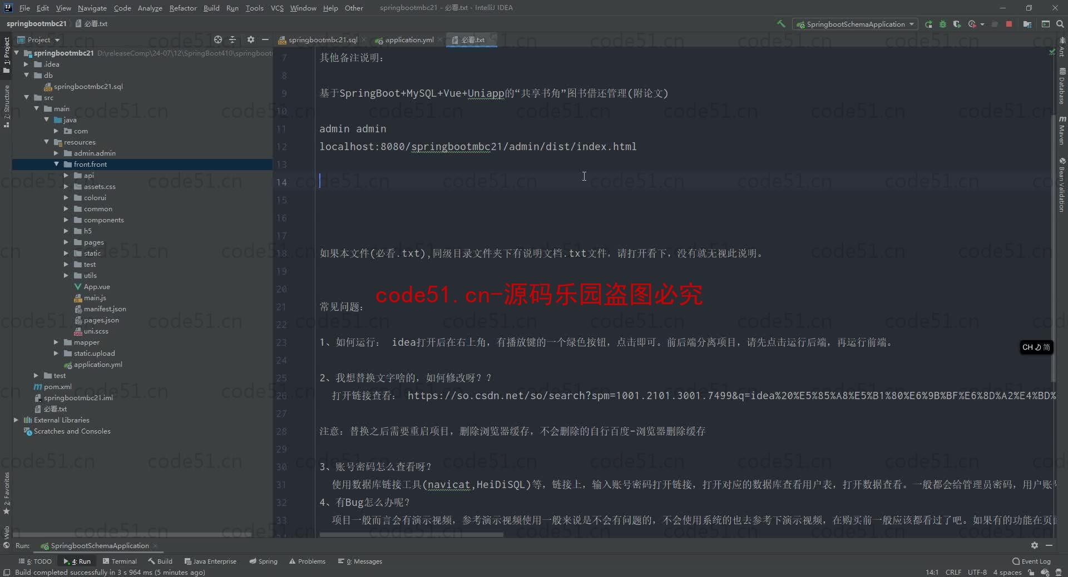1068x577 pixels.
Task: Hide the Project tool window
Action: click(x=265, y=39)
